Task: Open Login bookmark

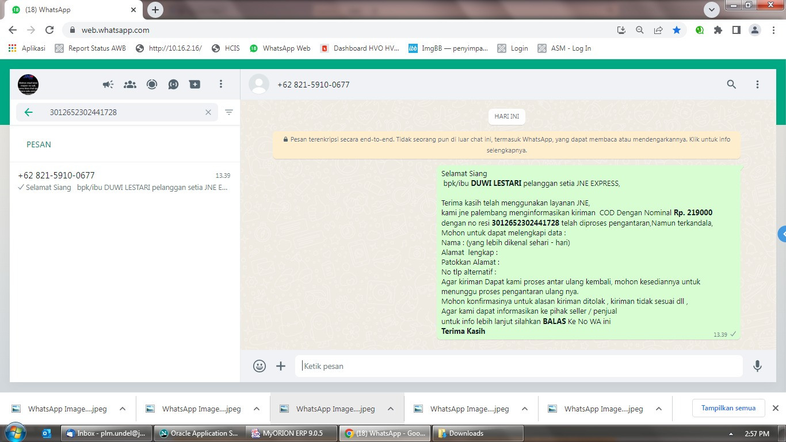Action: click(x=513, y=48)
